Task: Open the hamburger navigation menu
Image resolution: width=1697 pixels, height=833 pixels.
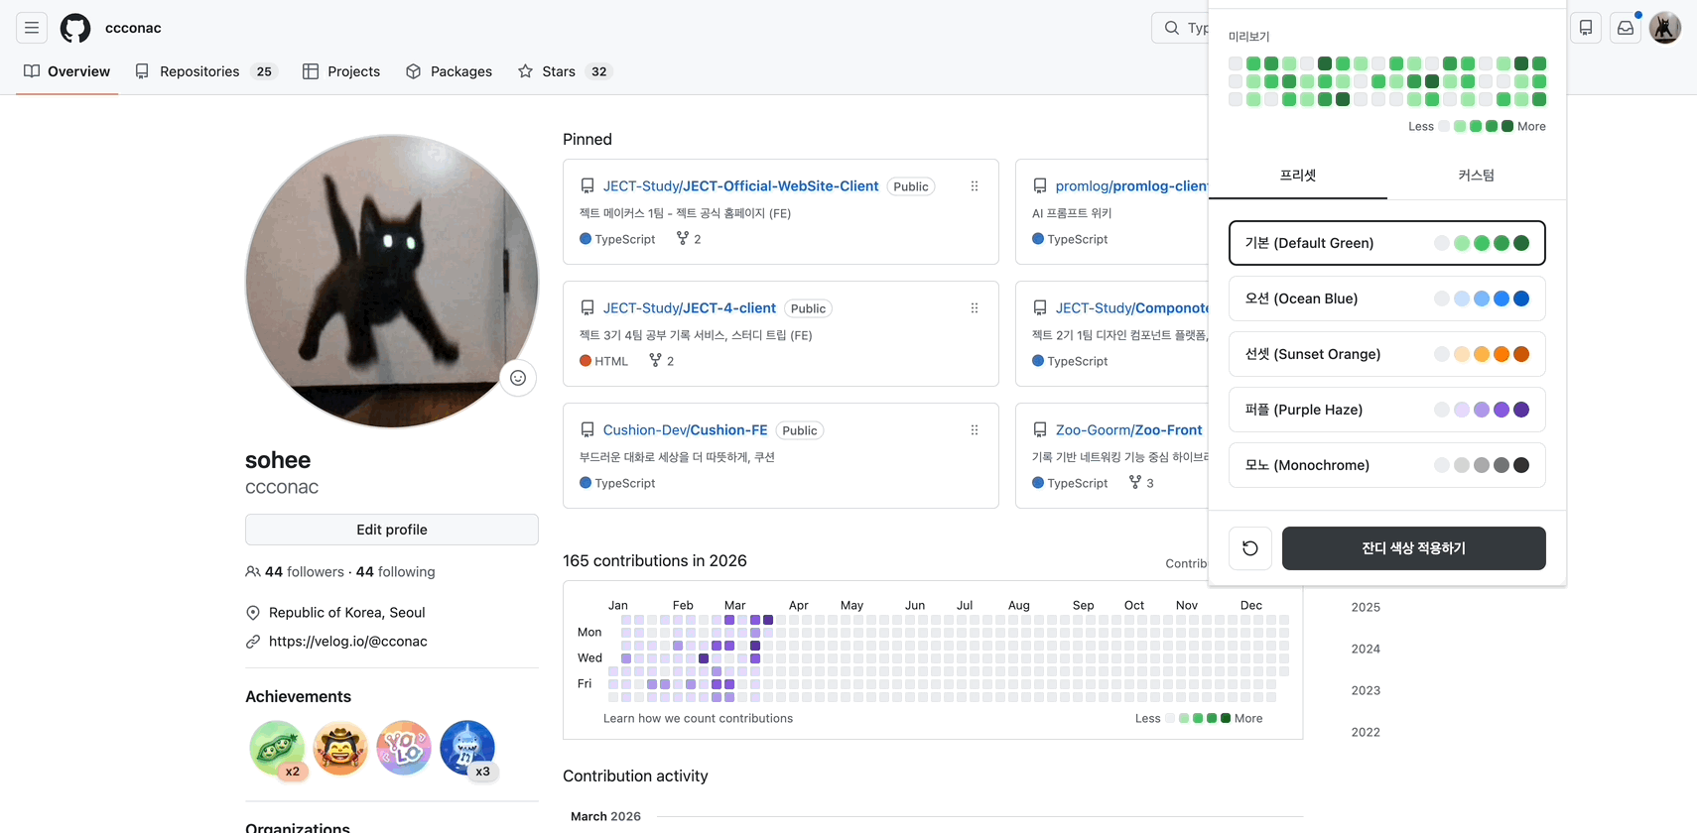Action: [x=32, y=28]
